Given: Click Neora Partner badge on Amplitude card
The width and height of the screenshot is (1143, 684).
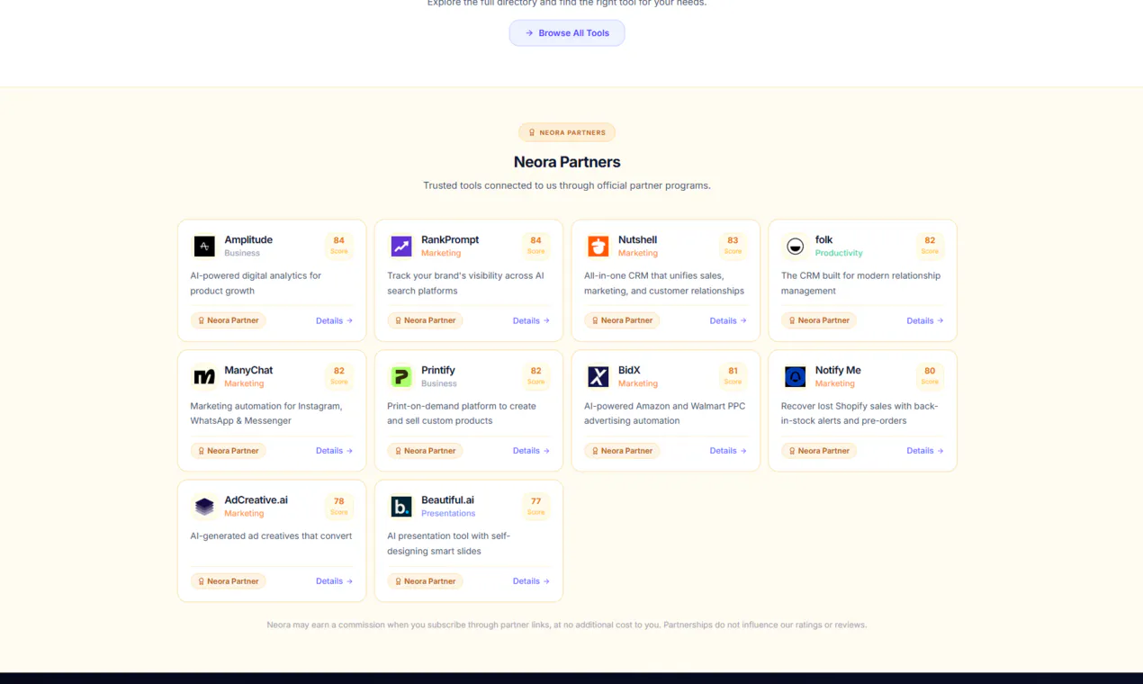Looking at the screenshot, I should [x=229, y=320].
